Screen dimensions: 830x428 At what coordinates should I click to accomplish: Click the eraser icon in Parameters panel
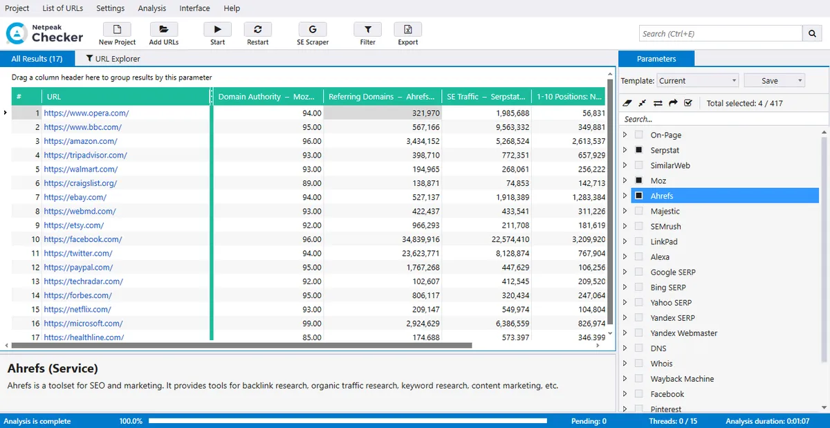click(x=627, y=103)
